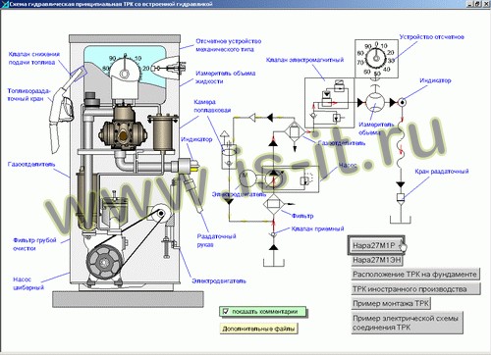Open Пример монтажа ТРК
Screen dimensions: 491x355
[391, 303]
